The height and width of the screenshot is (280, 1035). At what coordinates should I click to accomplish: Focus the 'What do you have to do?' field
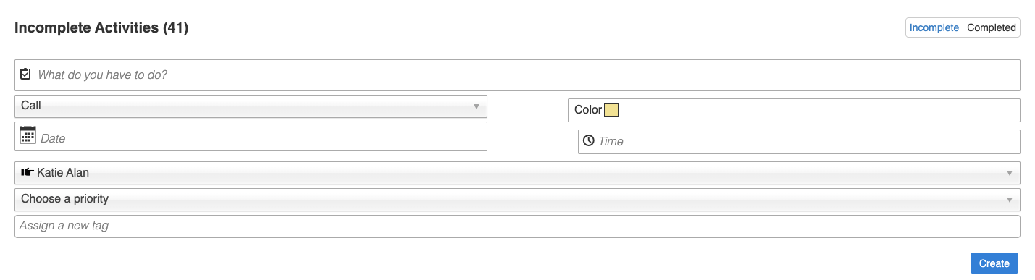[517, 75]
